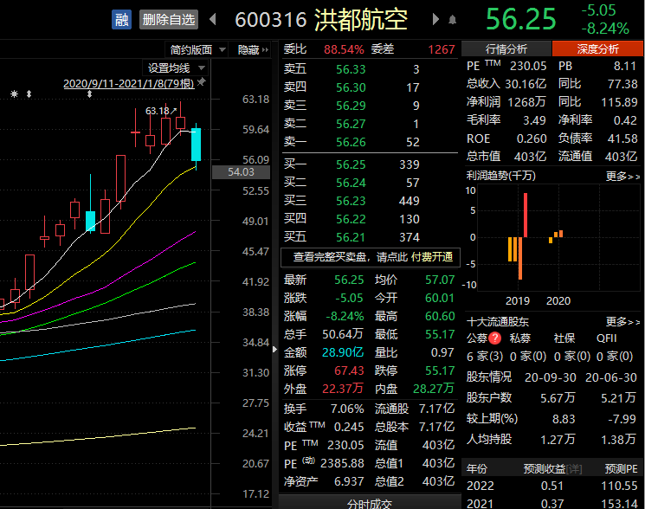
Task: Open the 设置均线 moving average dropdown
Action: tap(176, 68)
